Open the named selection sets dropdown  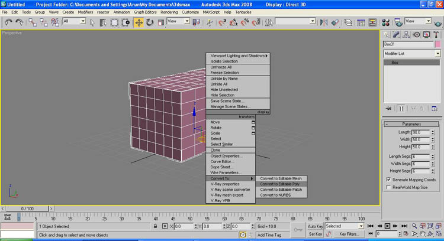coord(295,21)
